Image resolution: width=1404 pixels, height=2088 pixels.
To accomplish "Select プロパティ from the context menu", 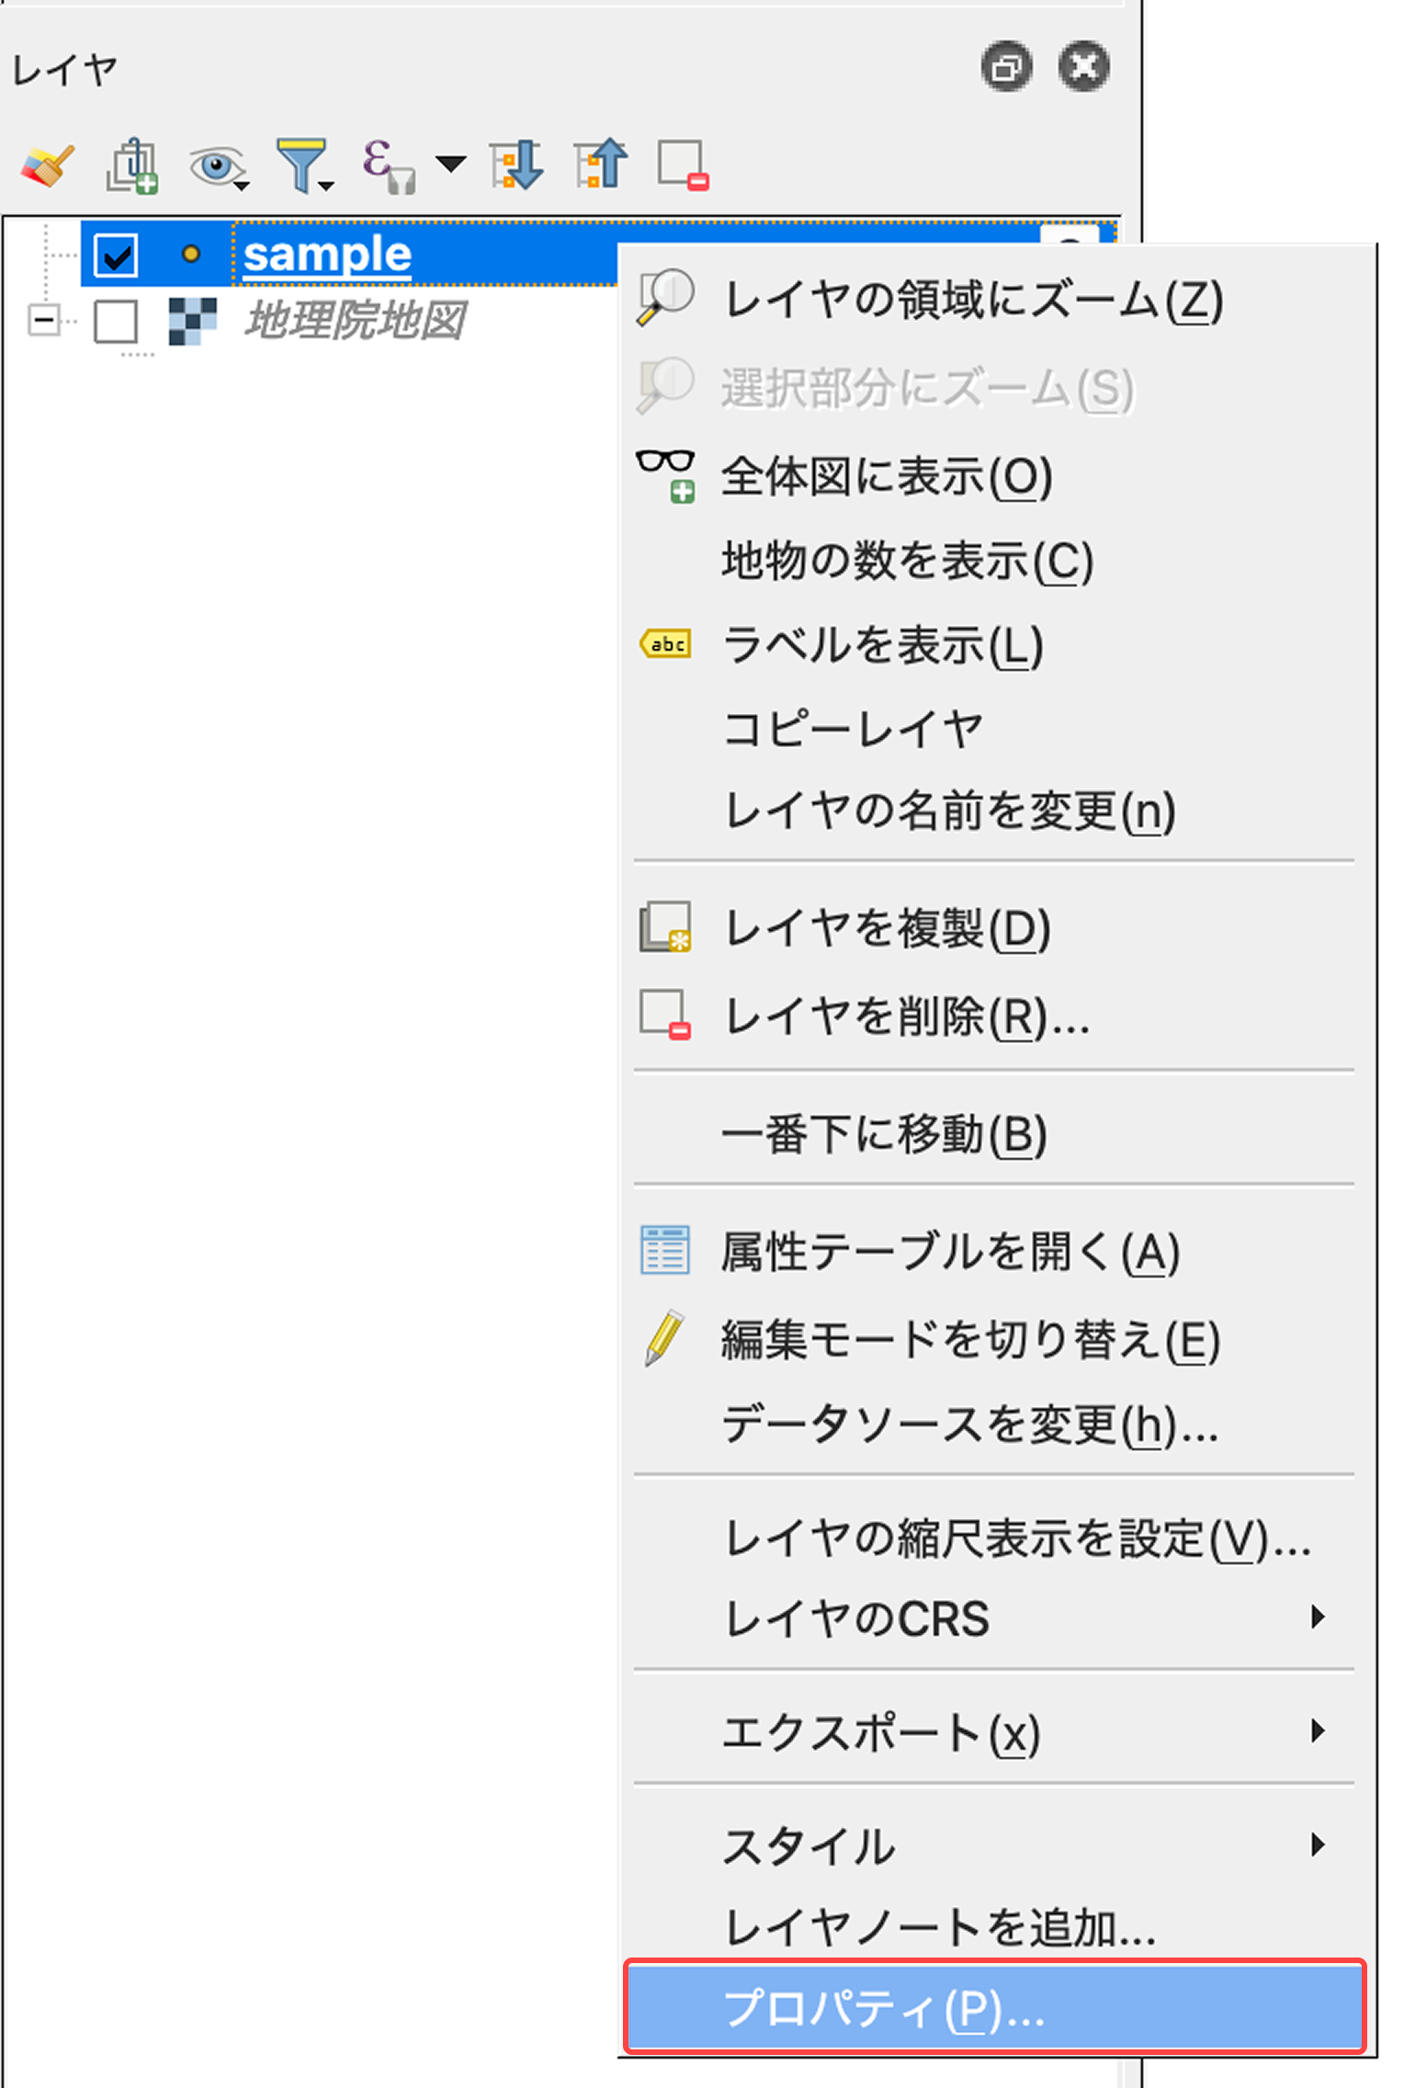I will pos(992,2007).
